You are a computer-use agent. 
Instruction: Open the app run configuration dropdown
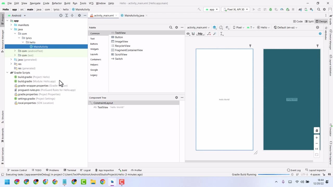[212, 9]
